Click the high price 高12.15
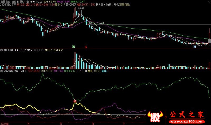Viewport: 211px width, 125px height. pos(31,5)
